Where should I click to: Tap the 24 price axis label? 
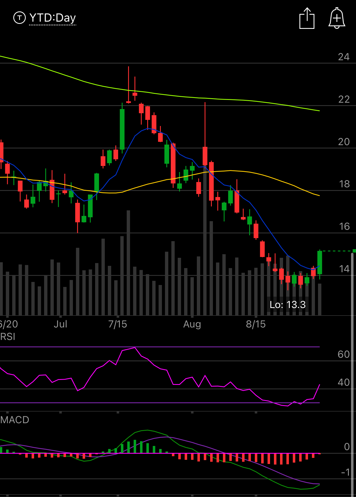(x=344, y=57)
